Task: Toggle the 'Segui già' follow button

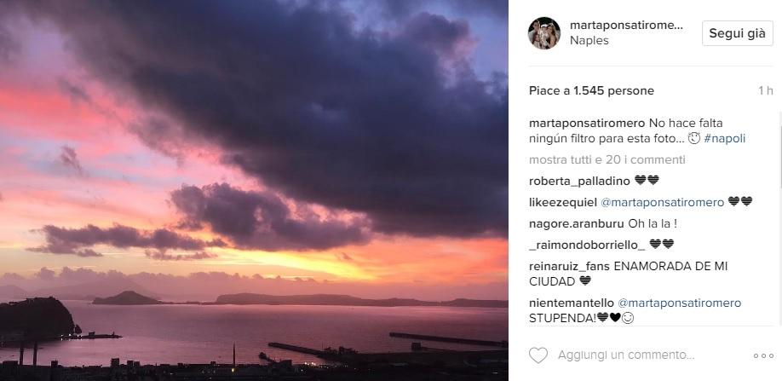Action: point(737,33)
